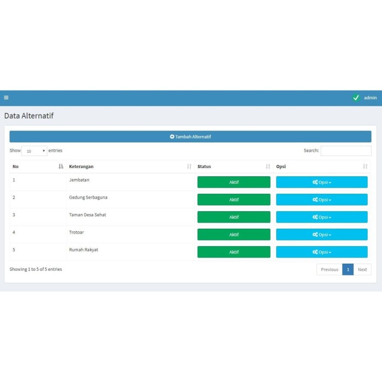Click the green checkmark admin avatar icon

pyautogui.click(x=356, y=98)
